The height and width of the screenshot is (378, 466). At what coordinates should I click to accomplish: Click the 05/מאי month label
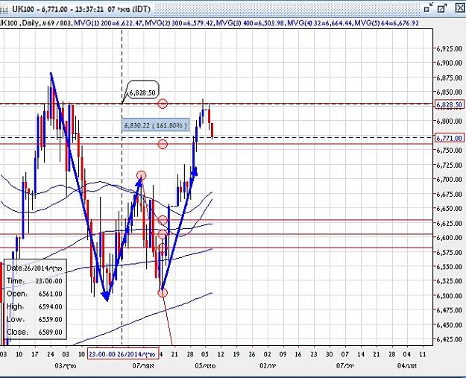click(x=205, y=366)
